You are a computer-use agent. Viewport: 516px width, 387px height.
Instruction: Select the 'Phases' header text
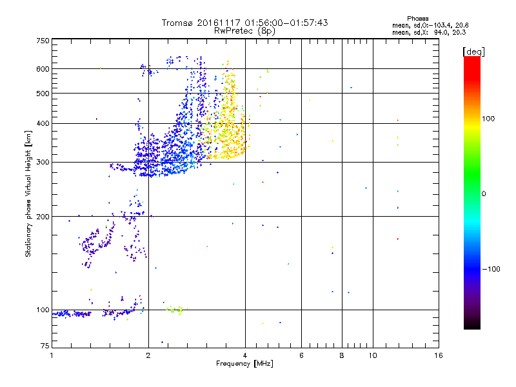(417, 19)
